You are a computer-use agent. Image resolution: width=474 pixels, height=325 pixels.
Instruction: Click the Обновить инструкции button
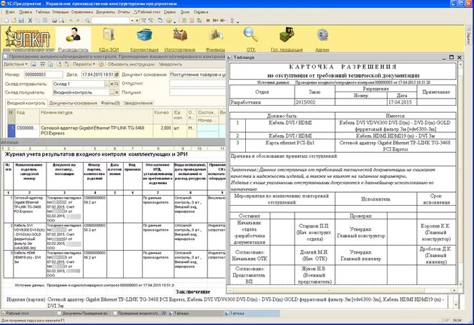pyautogui.click(x=131, y=64)
